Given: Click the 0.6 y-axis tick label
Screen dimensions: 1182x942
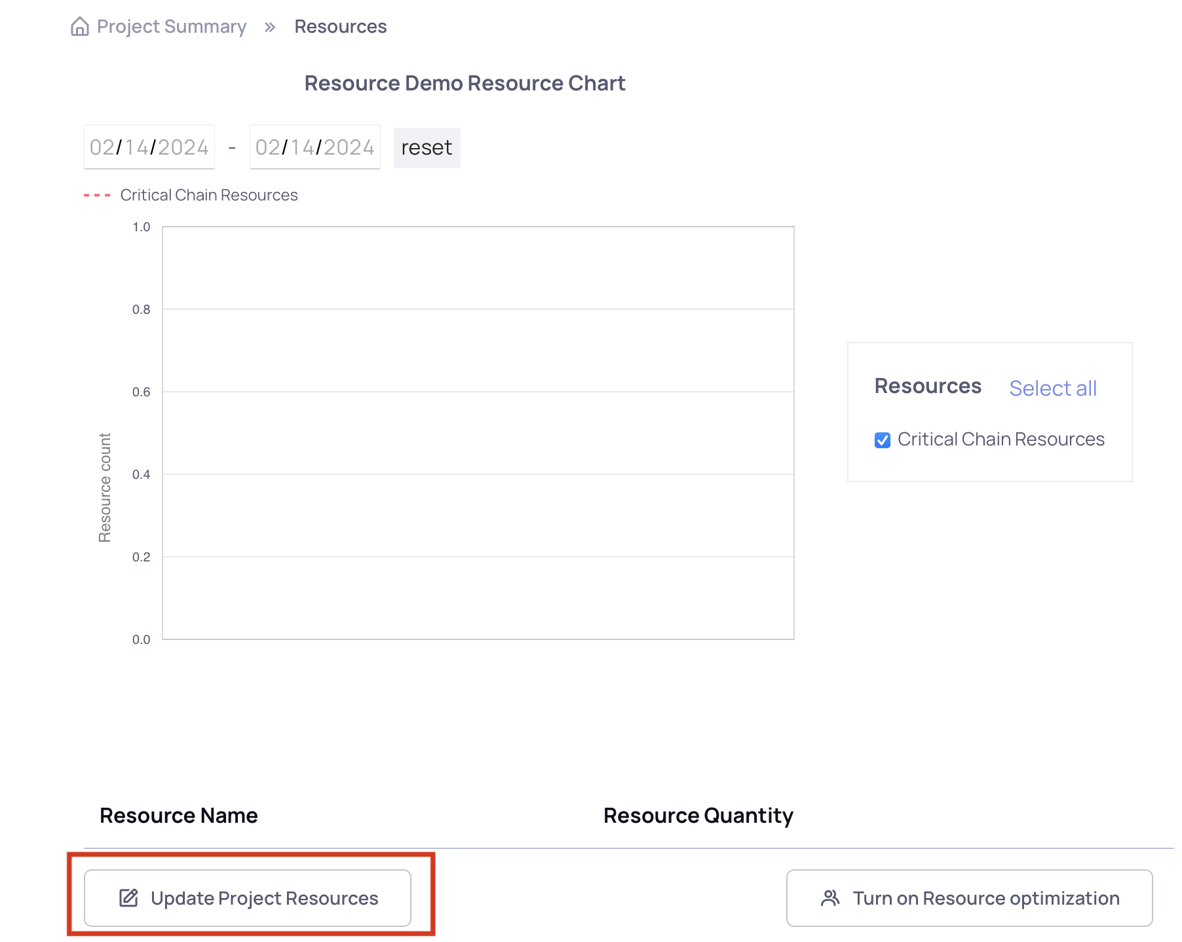Looking at the screenshot, I should (x=142, y=392).
